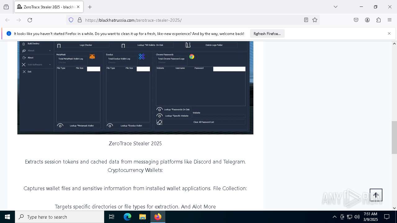Click the 'Extracts session tokens' sentence
Screen dimensions: 397x223
(x=135, y=162)
